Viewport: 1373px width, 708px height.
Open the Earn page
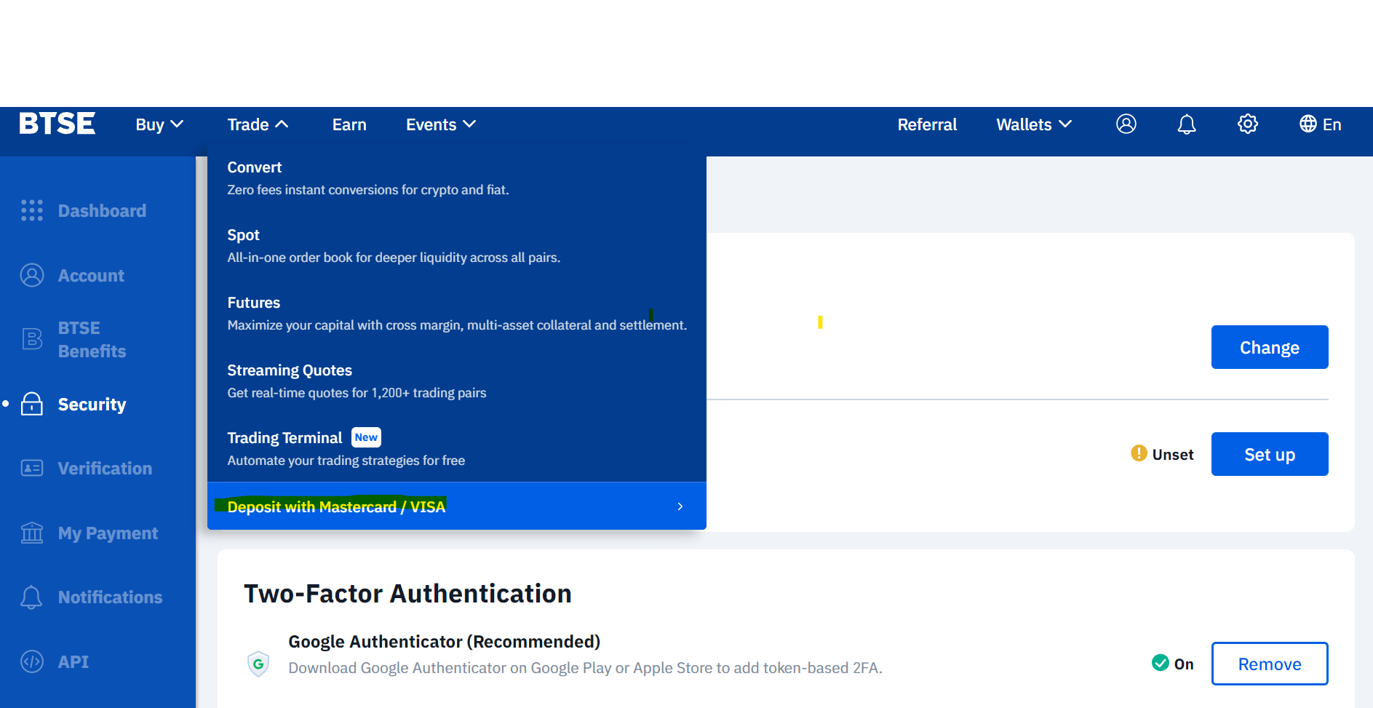pyautogui.click(x=349, y=124)
